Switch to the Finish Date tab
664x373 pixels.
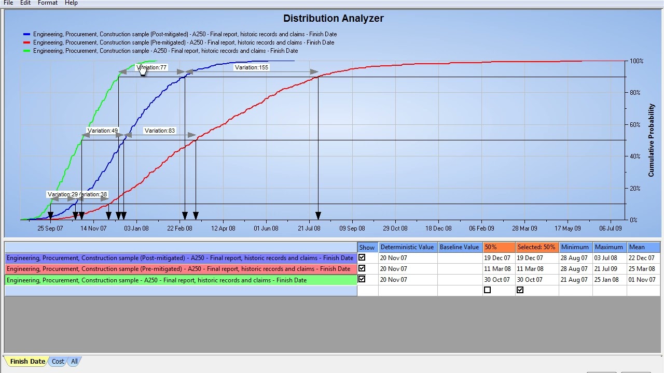pos(27,362)
